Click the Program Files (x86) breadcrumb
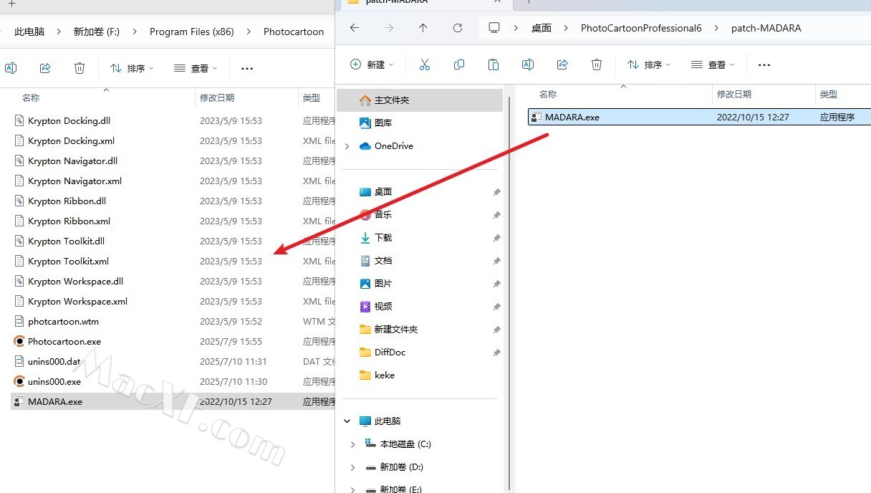The height and width of the screenshot is (493, 871). point(192,32)
